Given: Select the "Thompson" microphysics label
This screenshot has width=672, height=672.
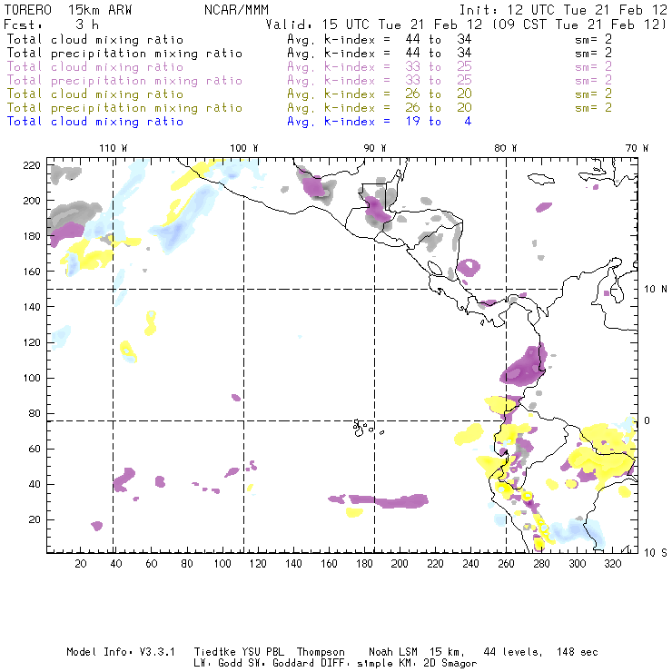Looking at the screenshot, I should point(321,652).
